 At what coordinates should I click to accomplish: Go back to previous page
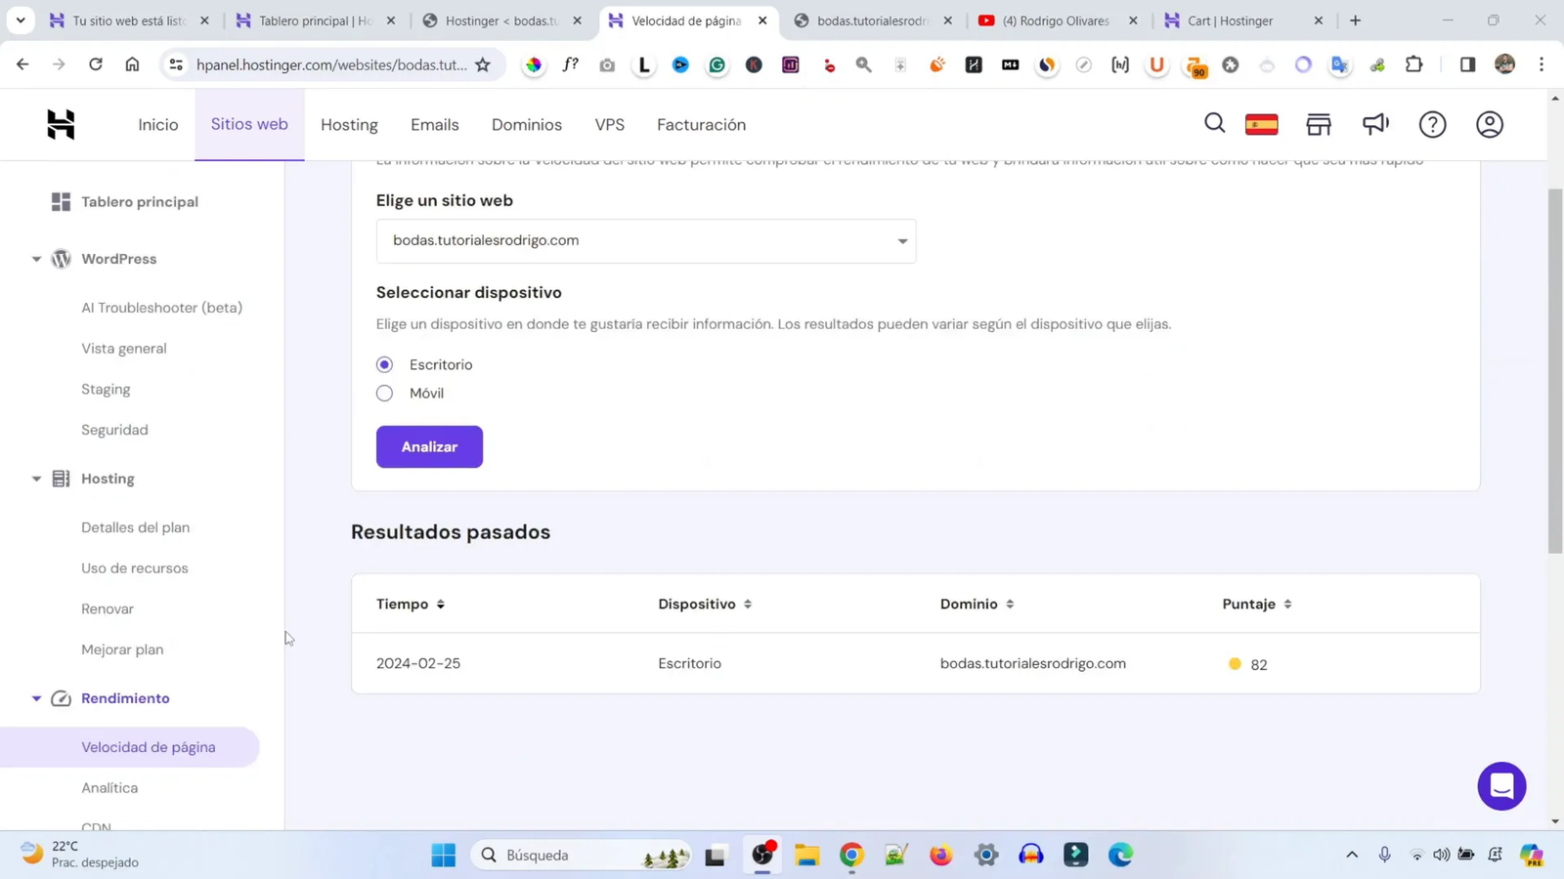click(x=22, y=64)
